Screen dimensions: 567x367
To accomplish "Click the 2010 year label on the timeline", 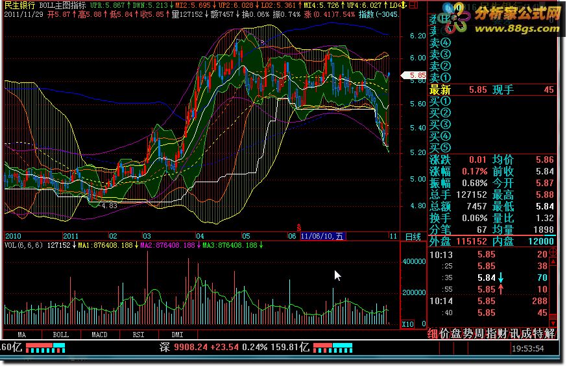I will point(13,237).
